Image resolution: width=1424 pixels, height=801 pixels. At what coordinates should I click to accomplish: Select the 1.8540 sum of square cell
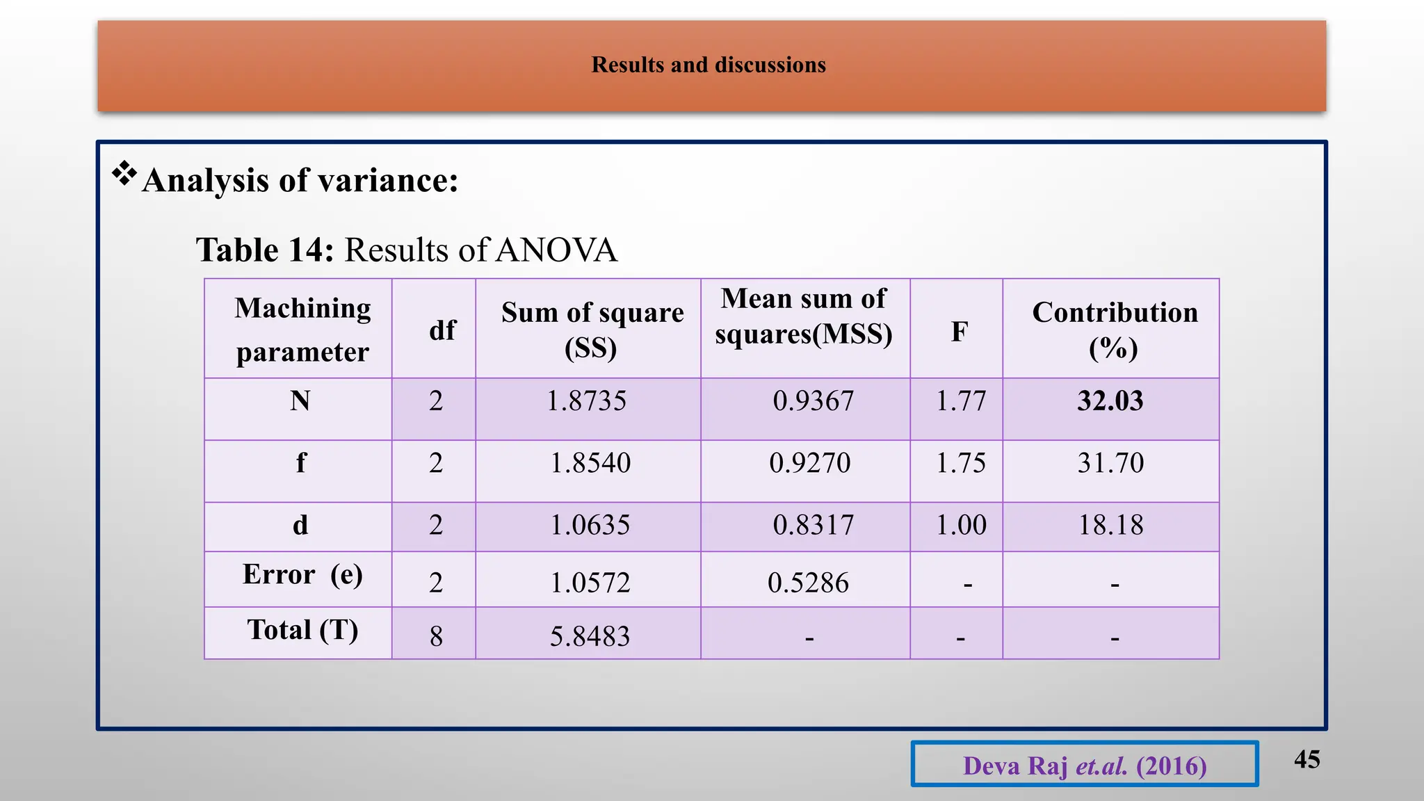[x=590, y=463]
